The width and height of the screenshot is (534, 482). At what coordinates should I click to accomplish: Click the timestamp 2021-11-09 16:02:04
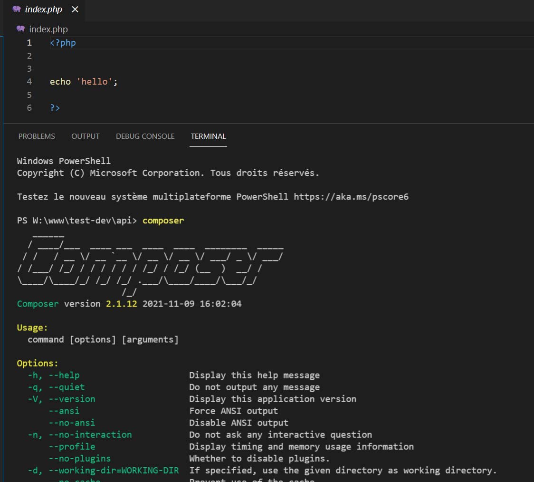(x=192, y=304)
